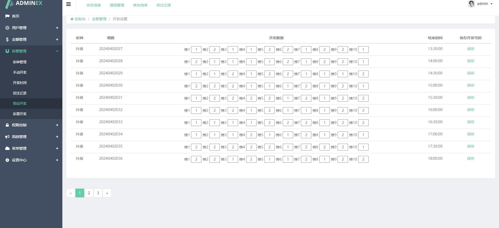The width and height of the screenshot is (499, 228).
Task: Click the flag icon beside 首页
Action: (7, 16)
